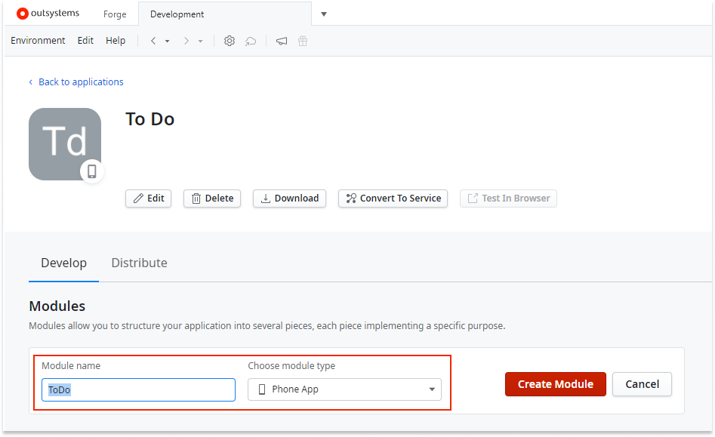Screen dimensions: 715x437
Task: Click the Convert To Service button
Action: pos(393,198)
